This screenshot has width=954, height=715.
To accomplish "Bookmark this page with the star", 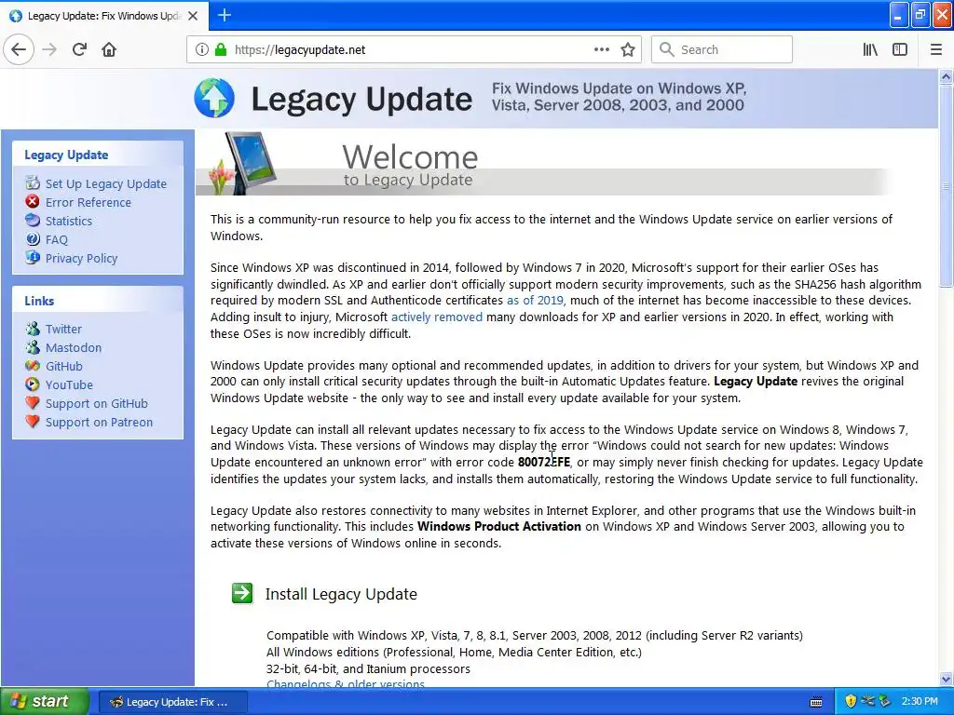I will [x=628, y=50].
